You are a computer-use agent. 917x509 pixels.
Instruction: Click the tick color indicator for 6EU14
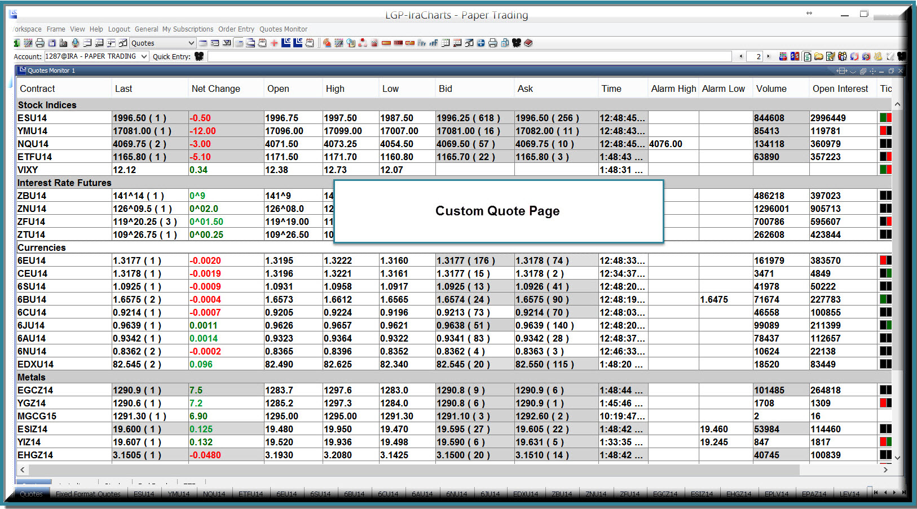(x=885, y=260)
